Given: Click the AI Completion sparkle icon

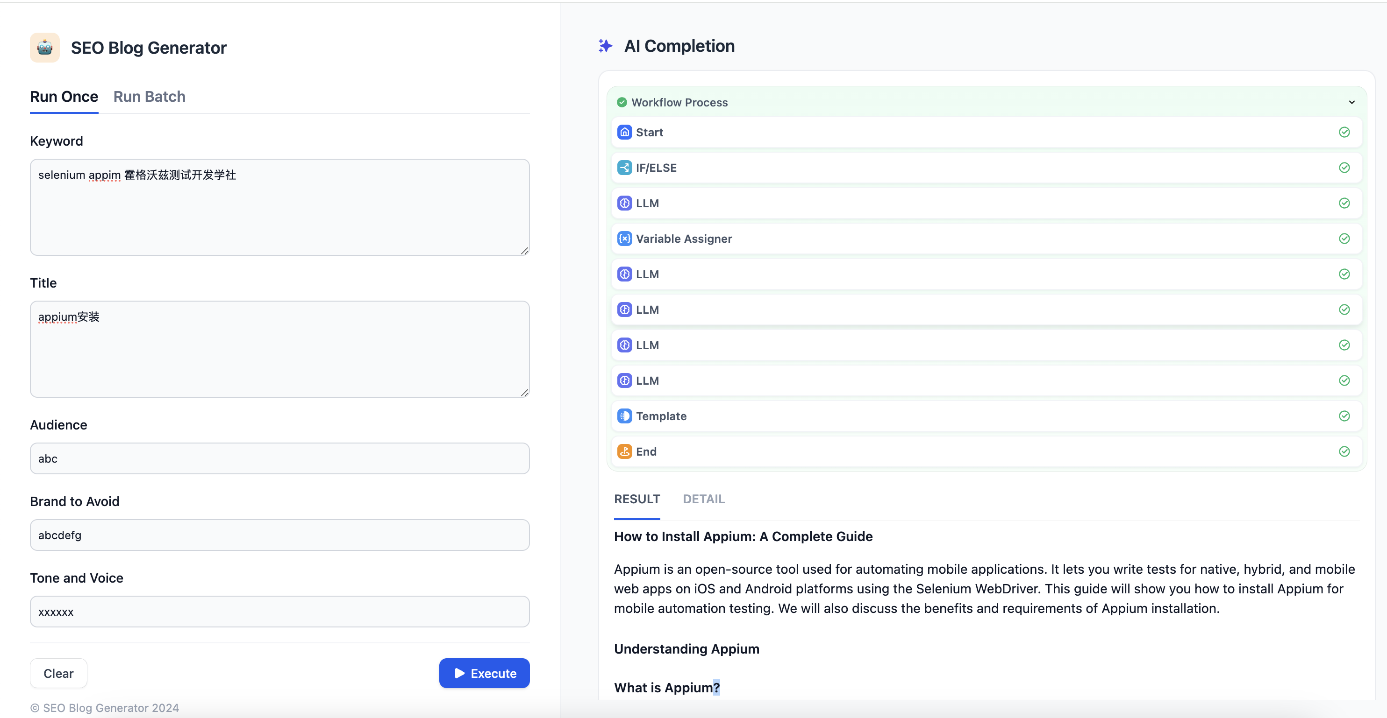Looking at the screenshot, I should coord(605,46).
